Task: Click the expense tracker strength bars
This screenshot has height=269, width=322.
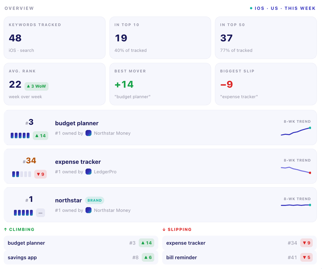Action: [x=22, y=174]
